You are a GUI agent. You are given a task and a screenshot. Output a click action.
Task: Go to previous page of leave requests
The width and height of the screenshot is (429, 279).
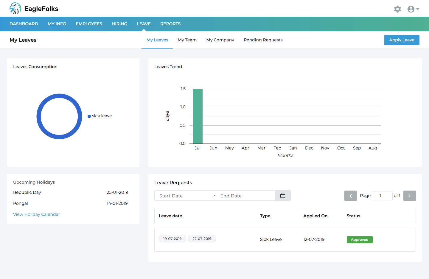[351, 196]
